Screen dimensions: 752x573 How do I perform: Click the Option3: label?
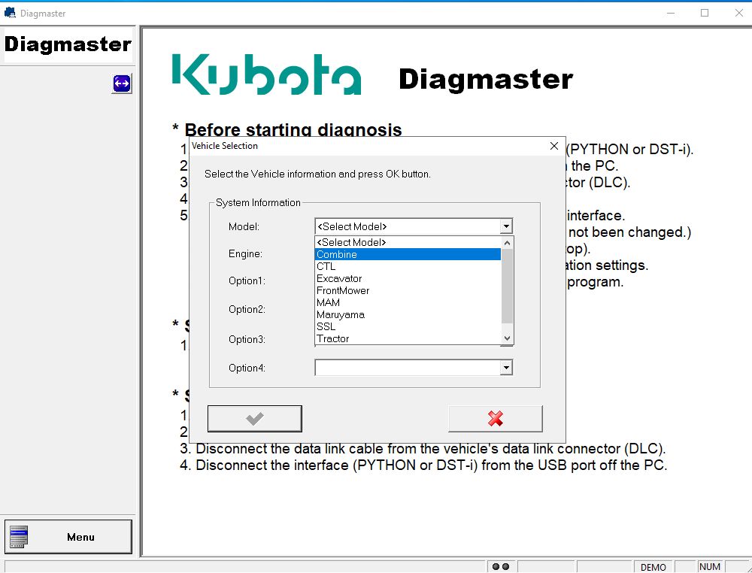pos(247,339)
